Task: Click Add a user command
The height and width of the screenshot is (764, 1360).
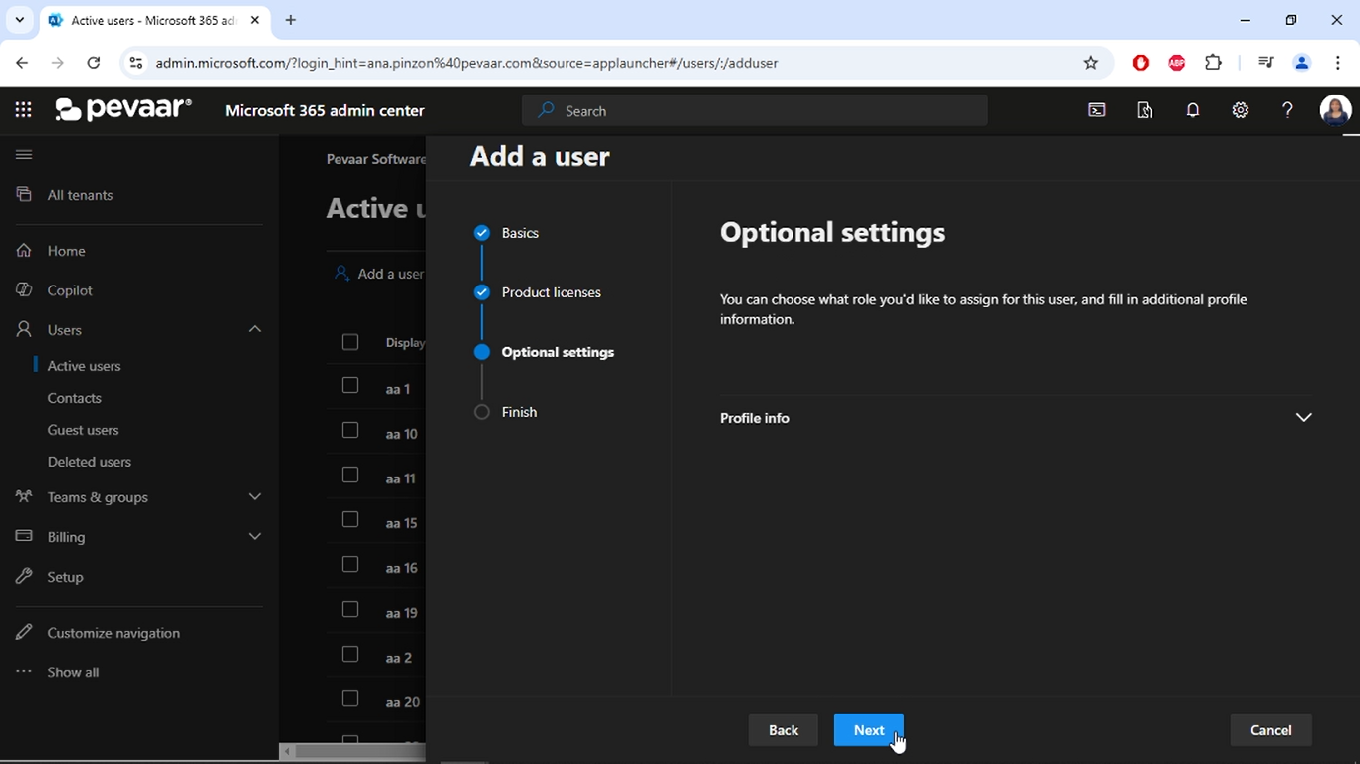Action: pyautogui.click(x=379, y=274)
